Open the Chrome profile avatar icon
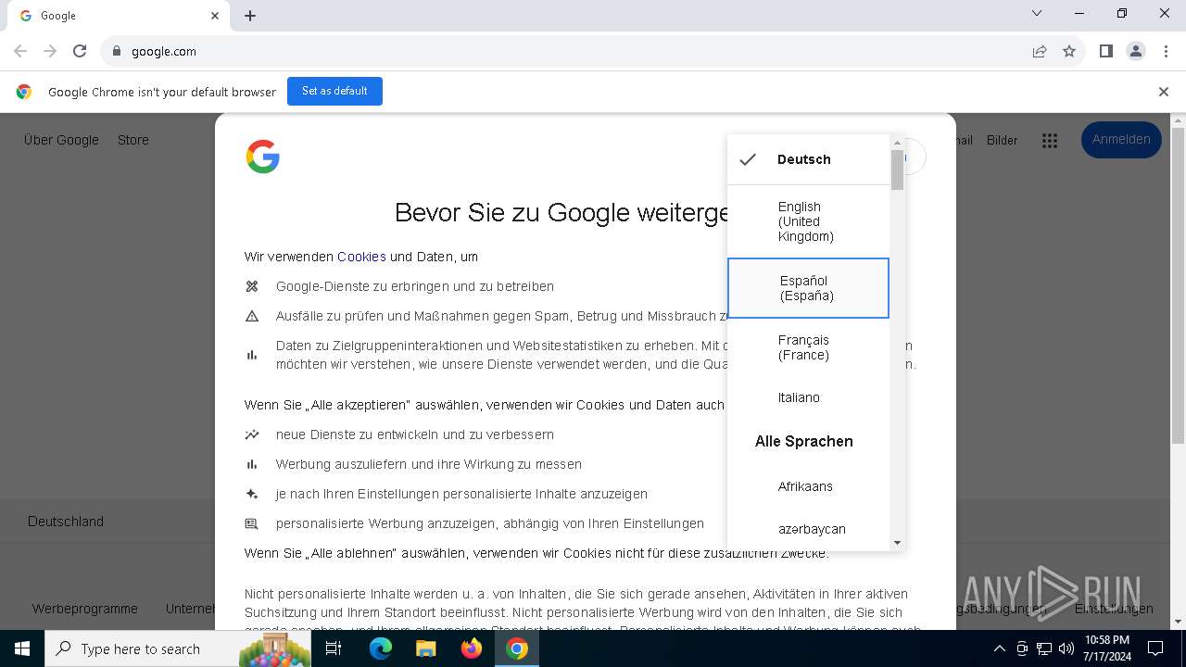Screen dimensions: 1186x667 click(1136, 51)
